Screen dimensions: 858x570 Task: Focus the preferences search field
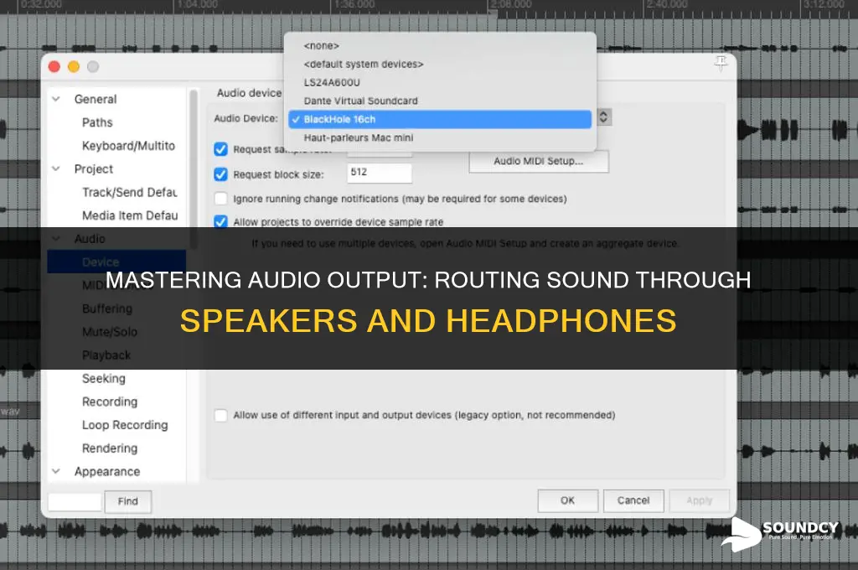pyautogui.click(x=75, y=501)
